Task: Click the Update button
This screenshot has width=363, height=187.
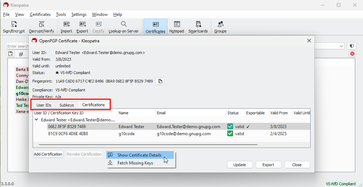Action: point(240,165)
